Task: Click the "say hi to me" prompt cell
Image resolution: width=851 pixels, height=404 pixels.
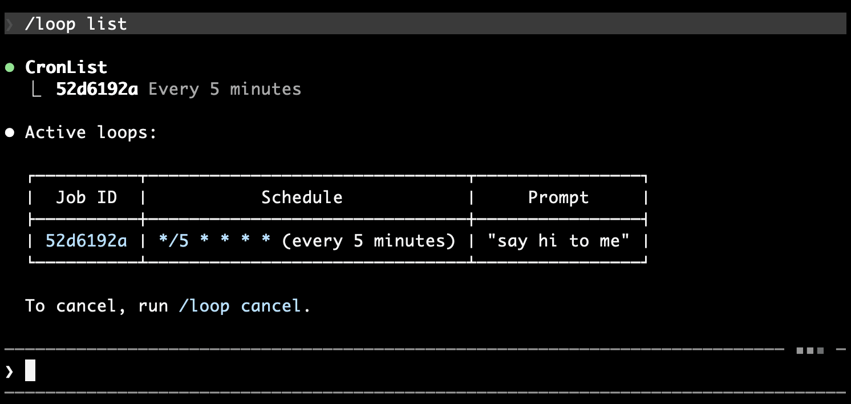Action: point(558,241)
